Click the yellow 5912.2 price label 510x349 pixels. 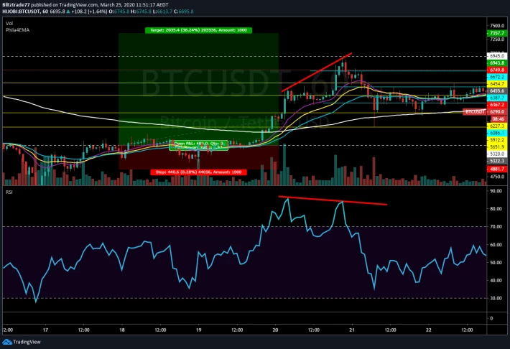(496, 140)
